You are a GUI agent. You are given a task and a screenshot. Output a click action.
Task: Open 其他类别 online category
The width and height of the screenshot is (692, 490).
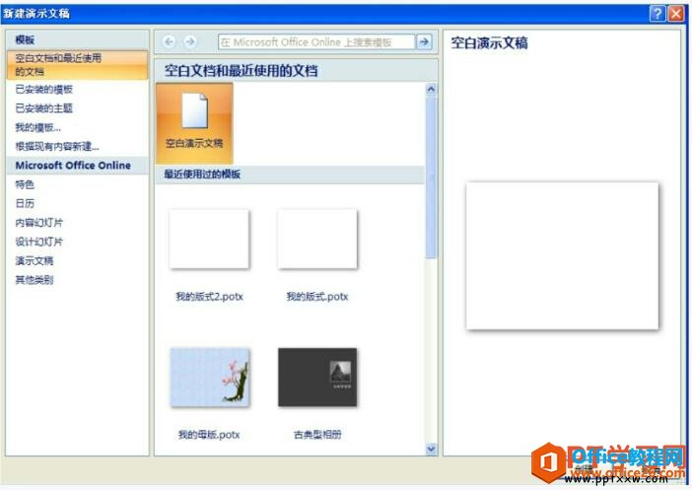[35, 279]
